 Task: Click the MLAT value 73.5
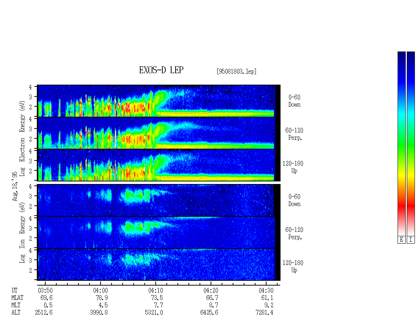[x=157, y=298]
